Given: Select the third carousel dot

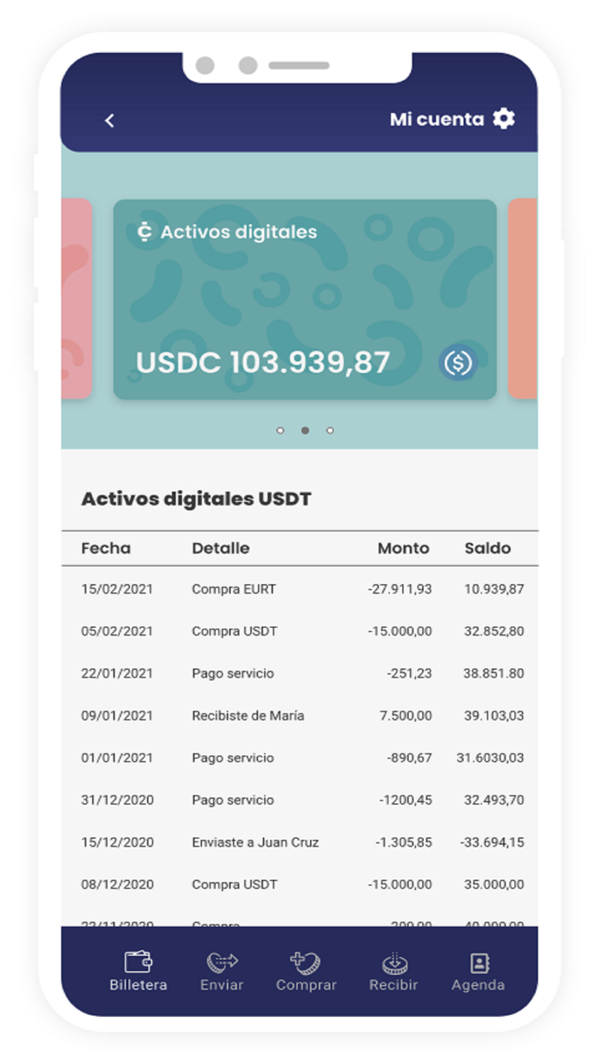Looking at the screenshot, I should tap(330, 431).
